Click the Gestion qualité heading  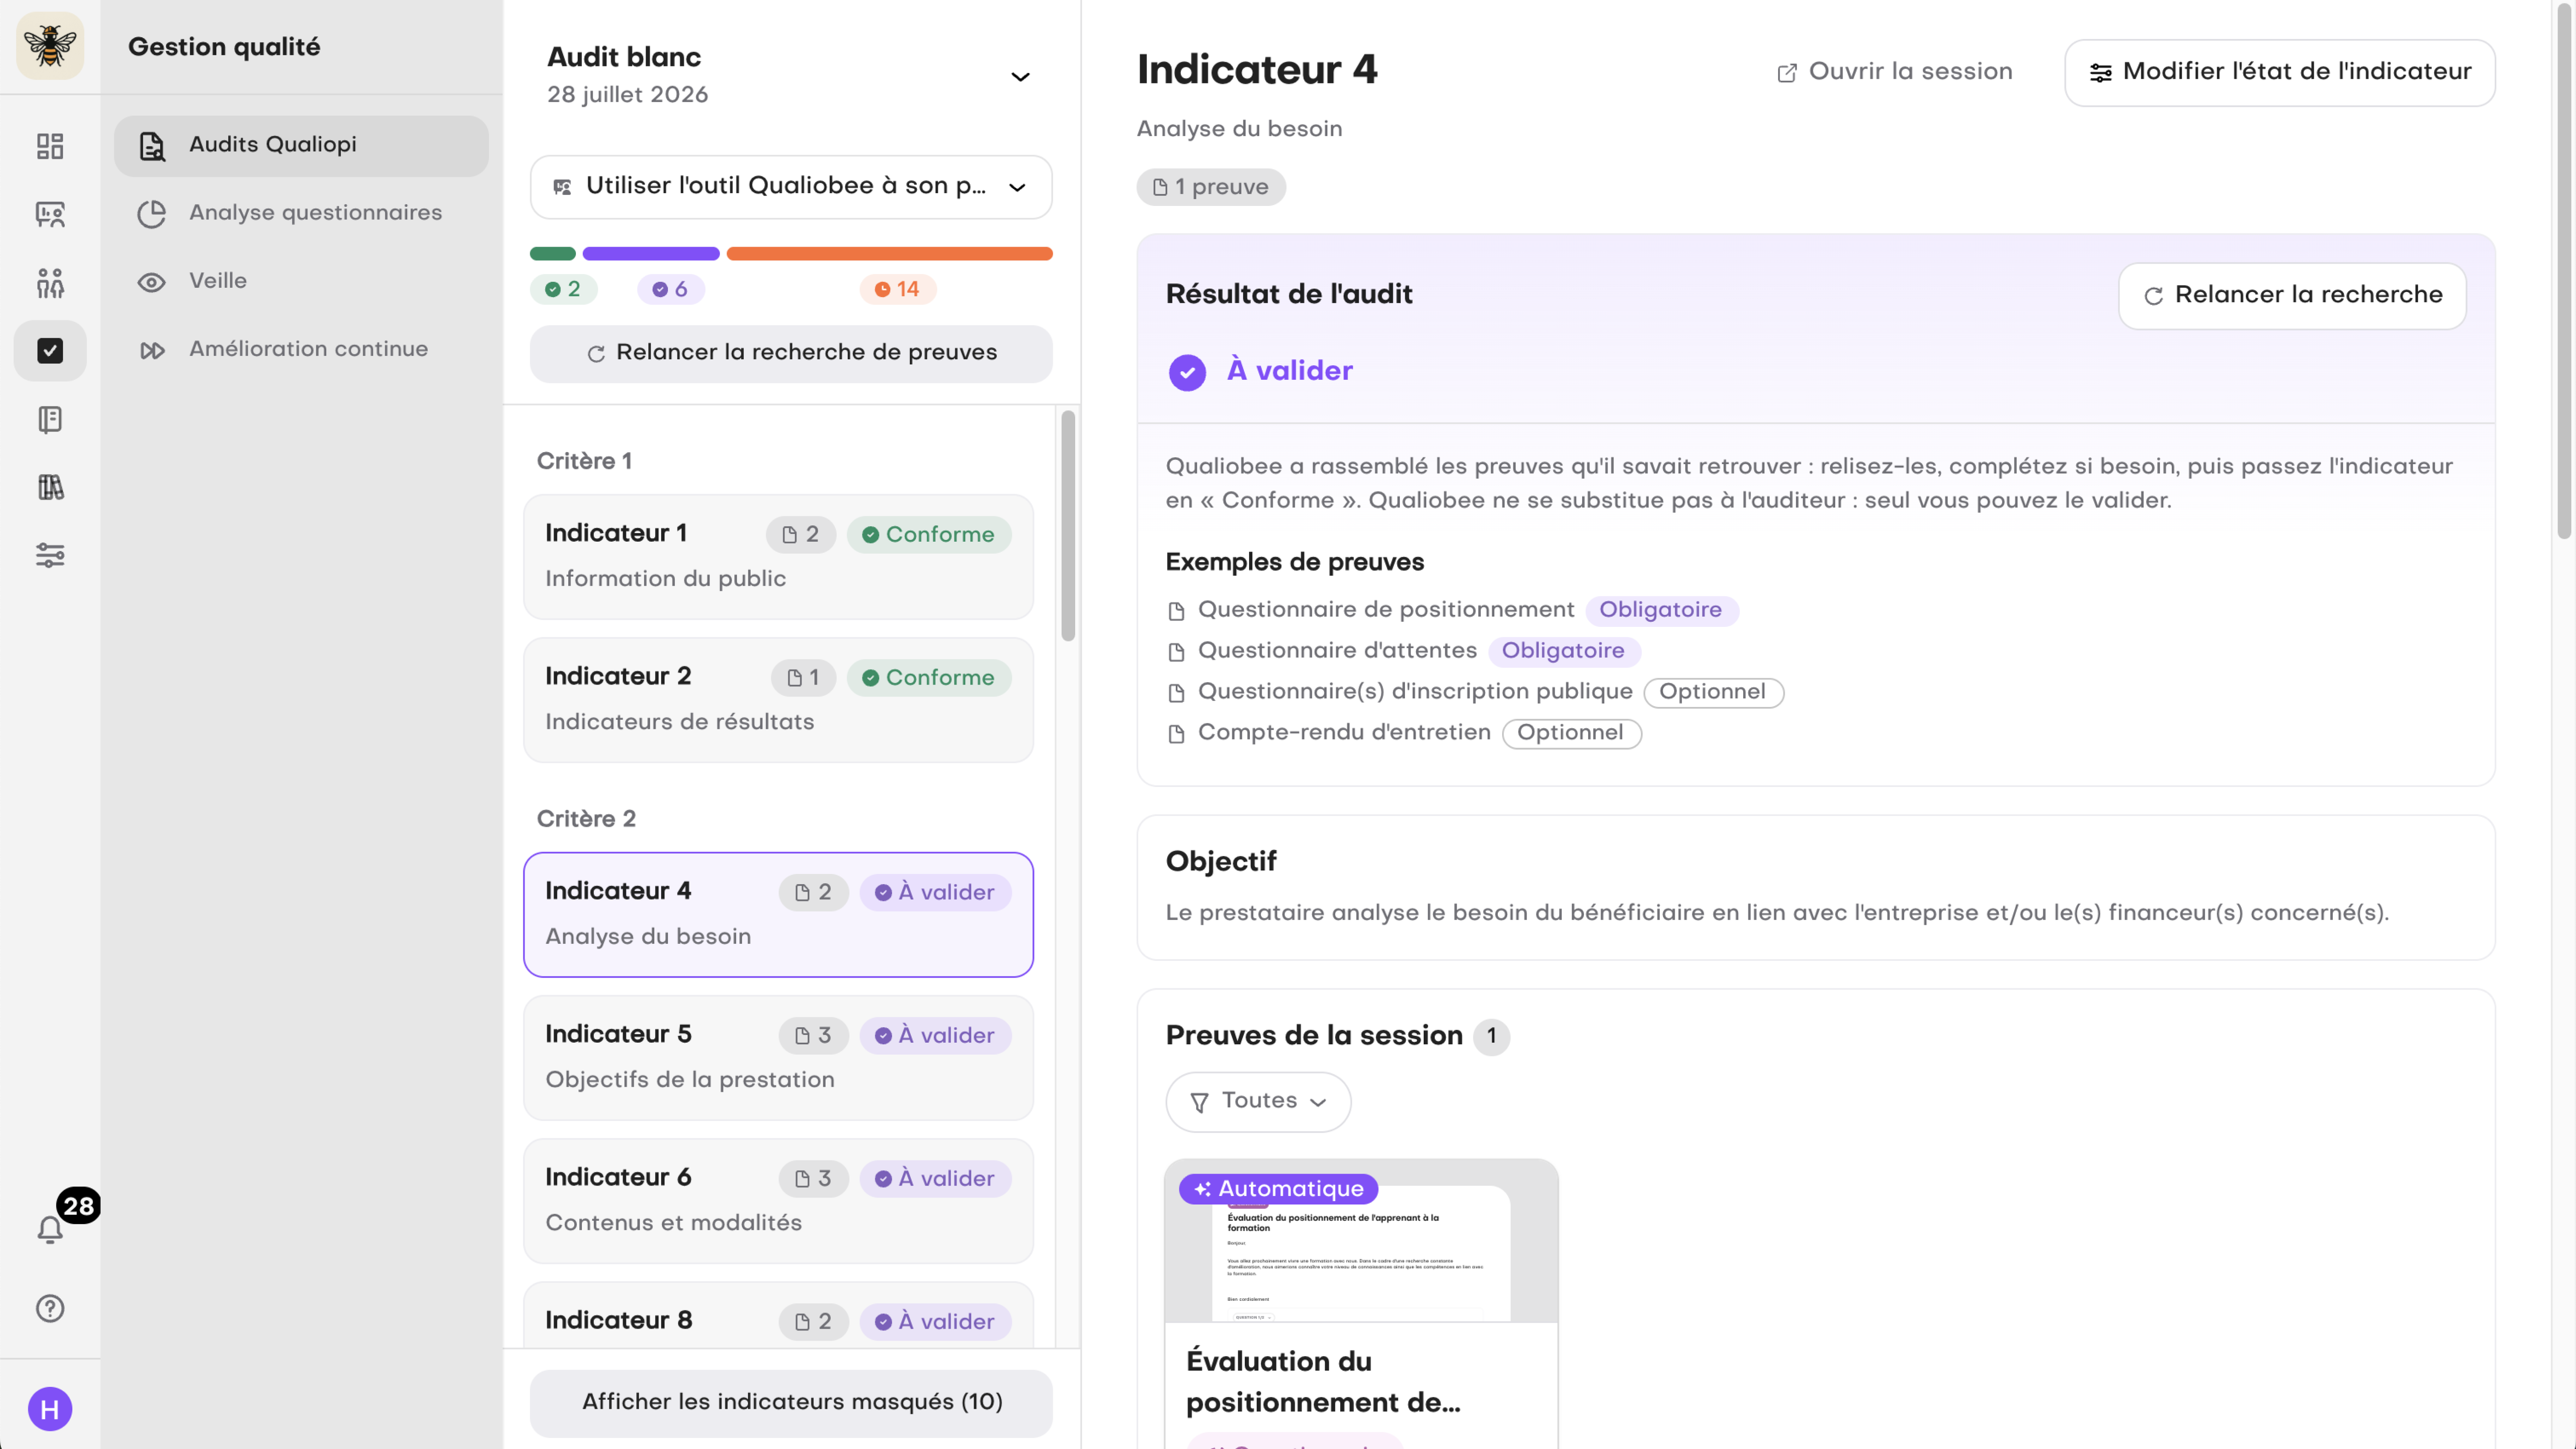[224, 47]
